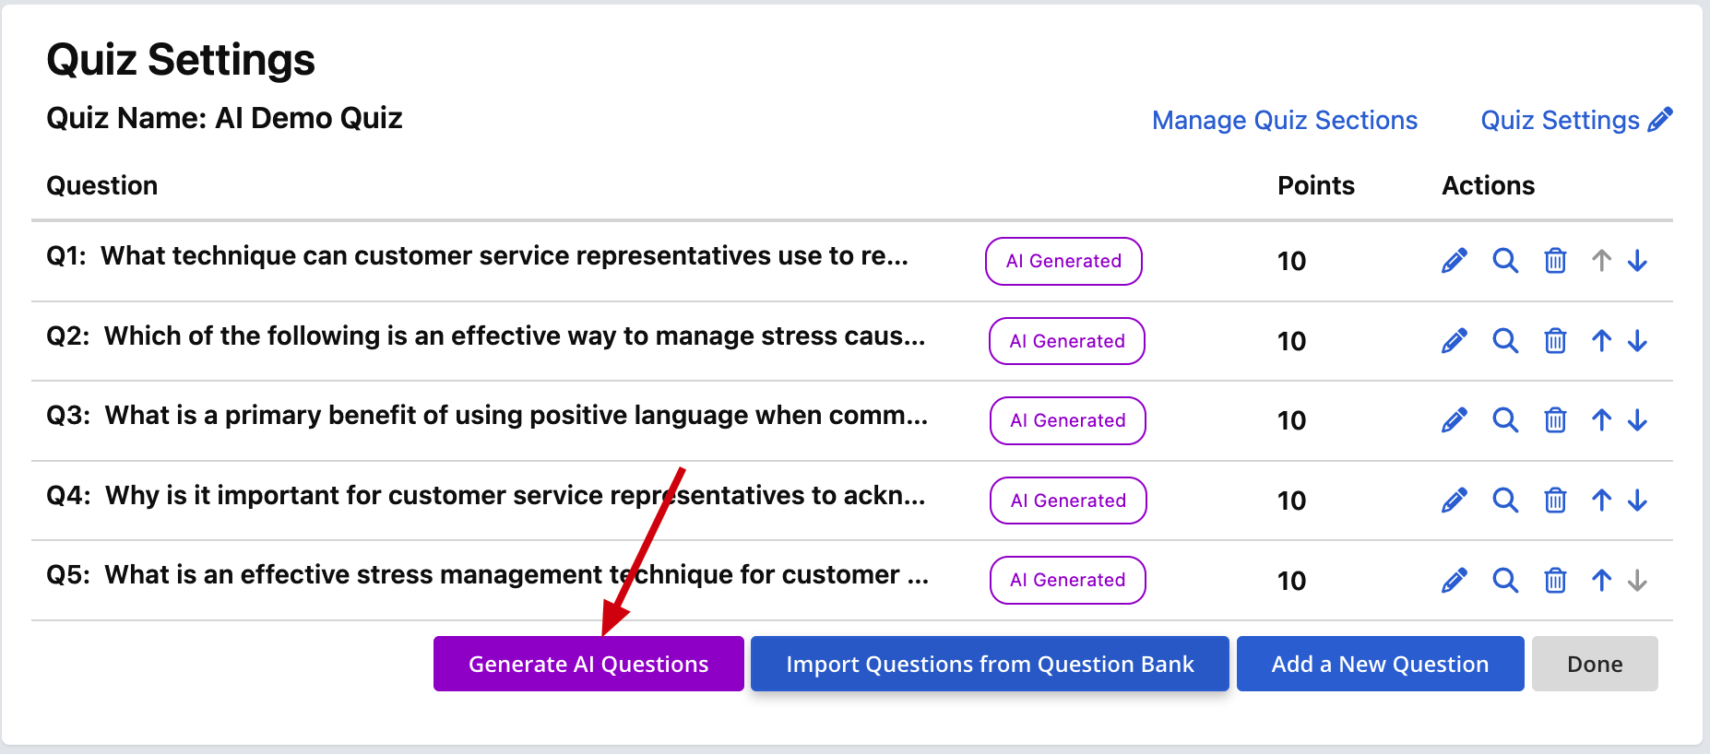This screenshot has height=754, width=1710.
Task: Click AI Generated badge on Q2
Action: pos(1067,341)
